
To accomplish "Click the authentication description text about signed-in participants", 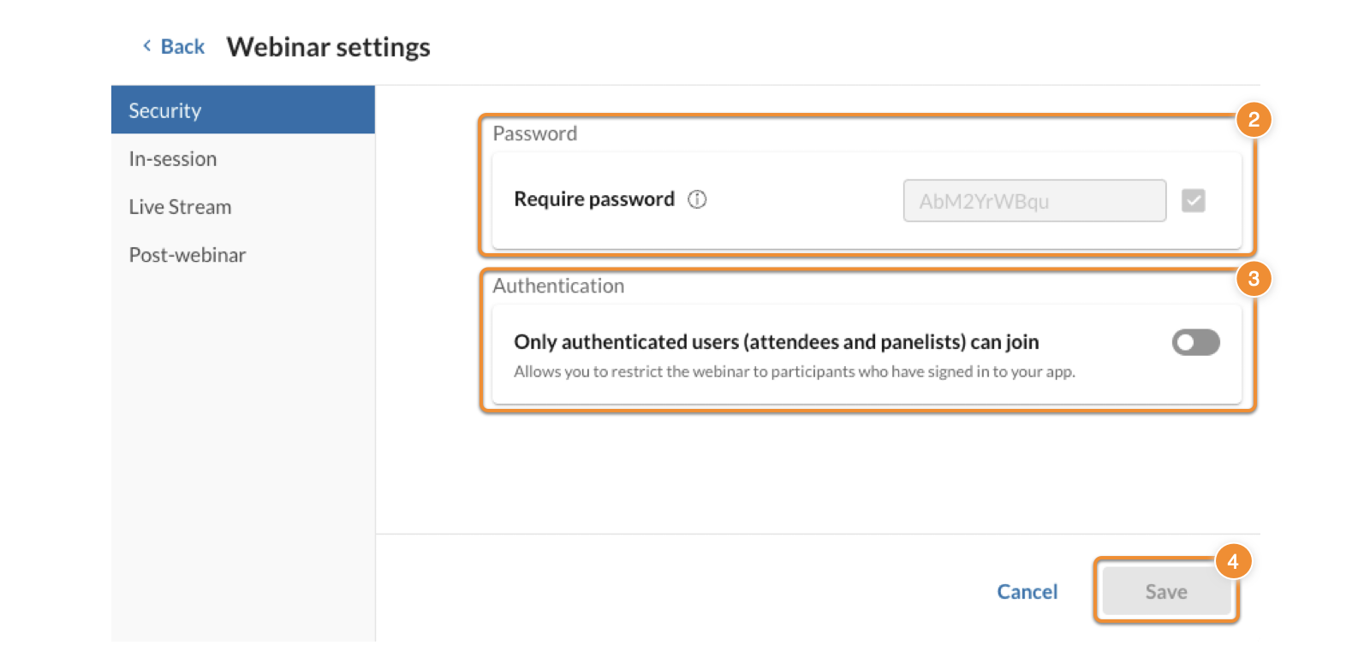I will [x=795, y=372].
